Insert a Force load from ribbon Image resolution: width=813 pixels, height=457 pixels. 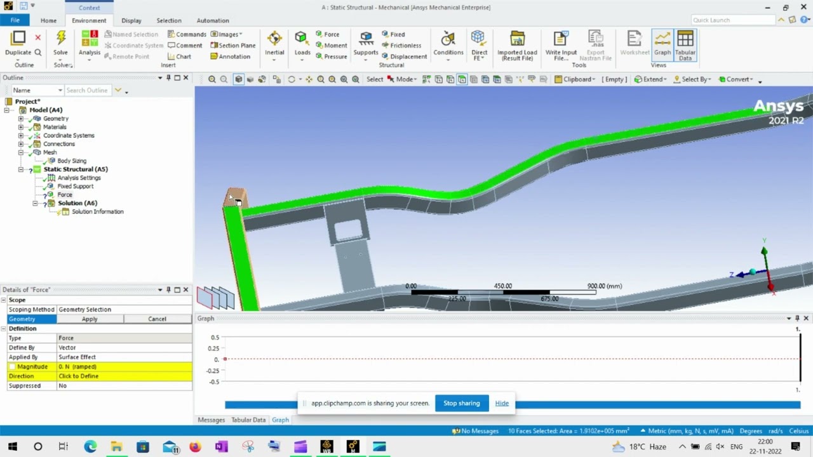[327, 34]
